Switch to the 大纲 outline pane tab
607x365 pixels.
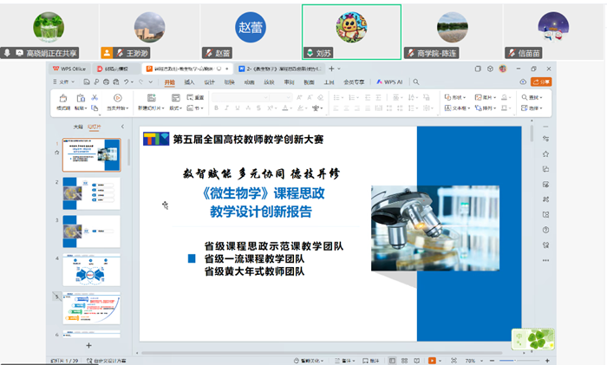(77, 127)
